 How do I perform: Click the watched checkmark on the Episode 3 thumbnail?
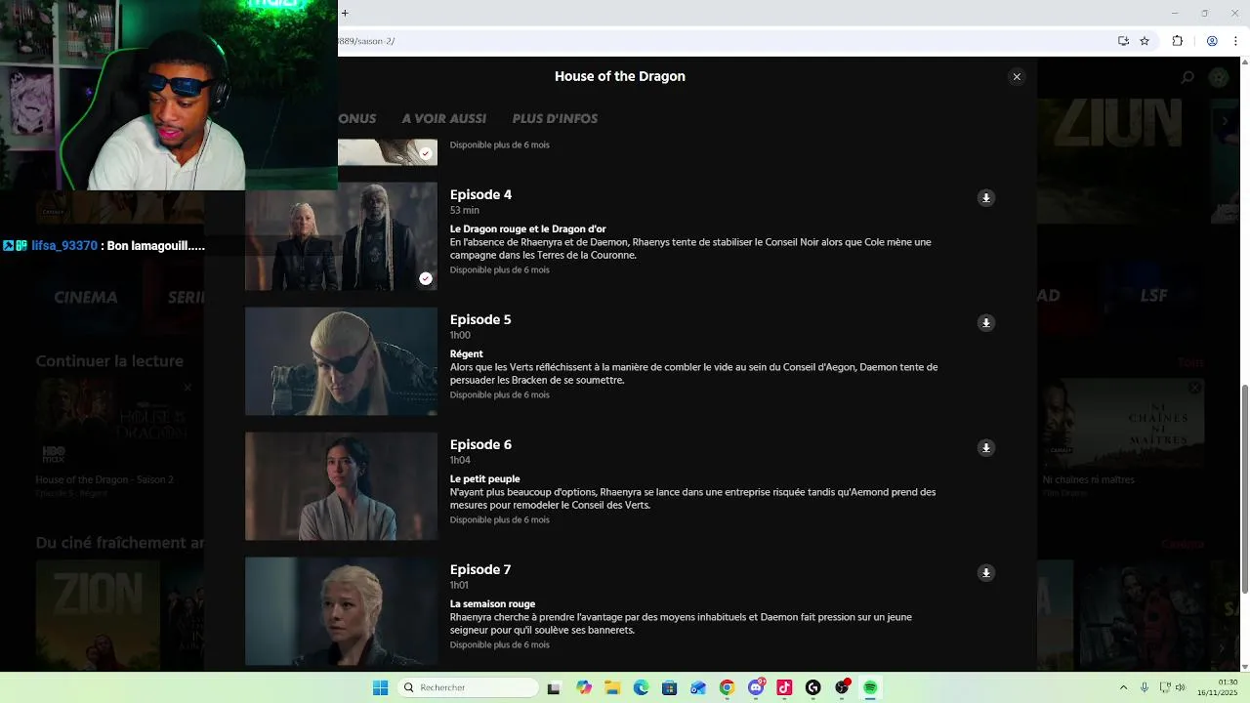(426, 153)
